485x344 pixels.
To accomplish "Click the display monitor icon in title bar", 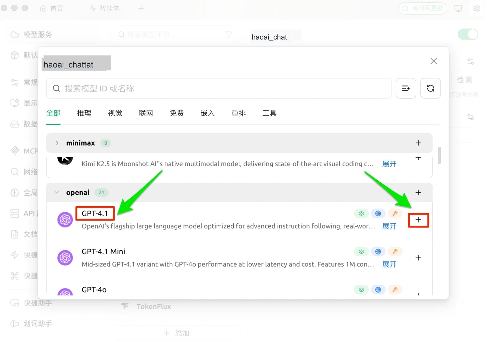I will click(458, 9).
